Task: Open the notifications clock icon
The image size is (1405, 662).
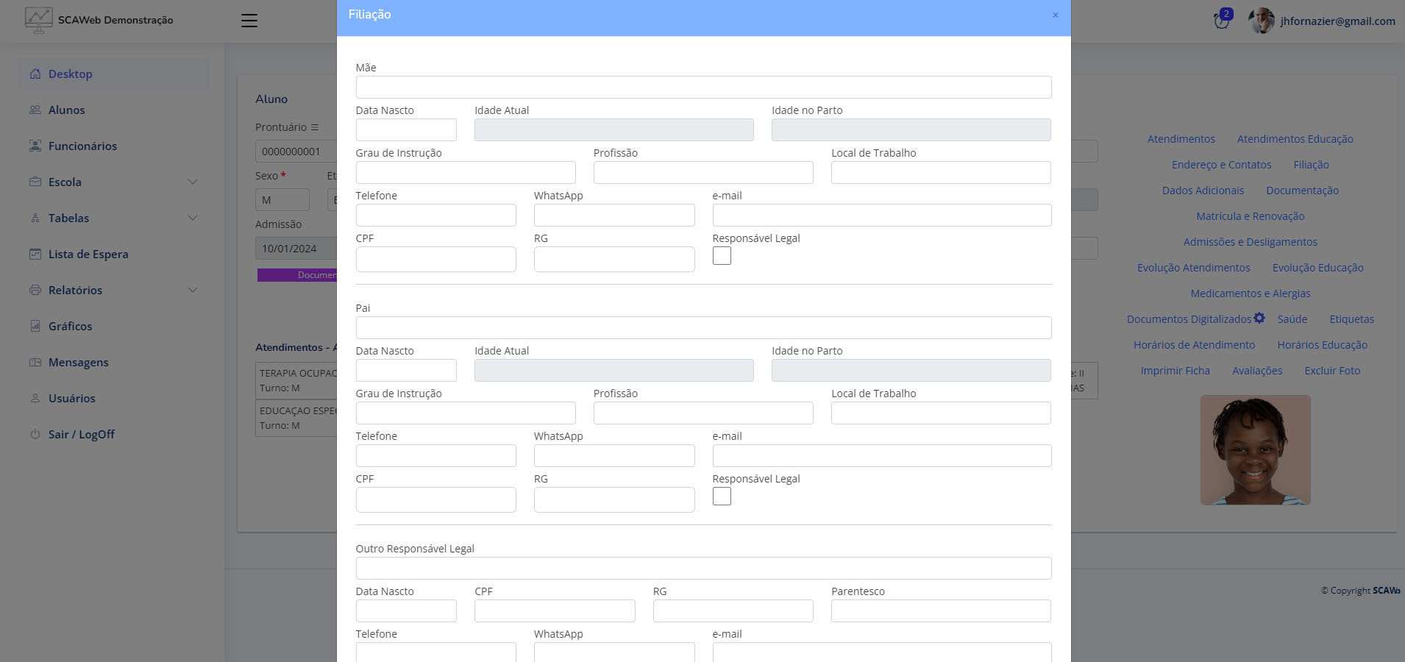Action: [x=1221, y=21]
